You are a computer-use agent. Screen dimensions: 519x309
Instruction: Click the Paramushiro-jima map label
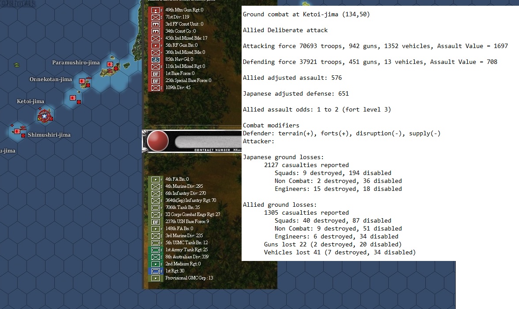[76, 63]
